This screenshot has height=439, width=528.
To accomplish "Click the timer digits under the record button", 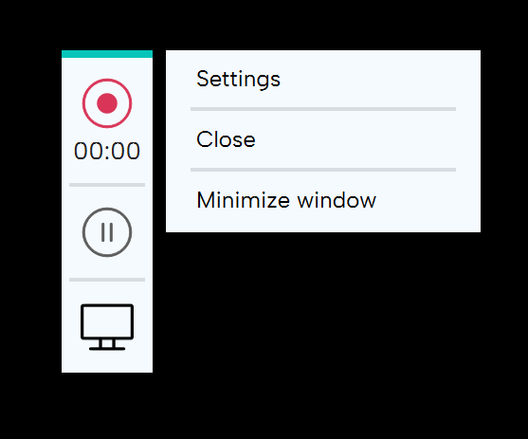I will click(107, 151).
